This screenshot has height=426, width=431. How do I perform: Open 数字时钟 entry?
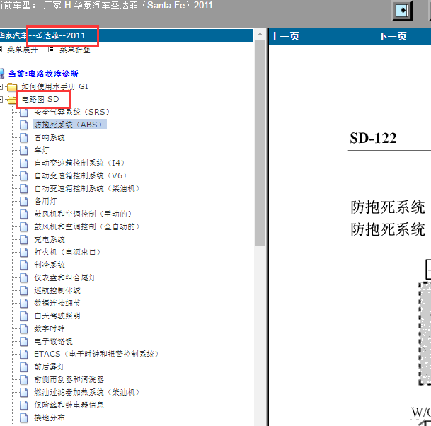pos(50,328)
